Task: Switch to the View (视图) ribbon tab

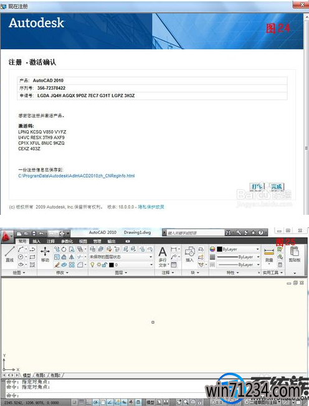Action: coord(83,241)
